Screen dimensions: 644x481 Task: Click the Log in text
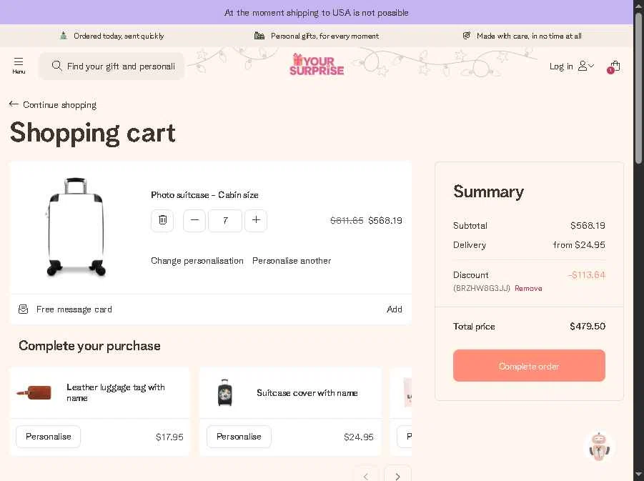tap(561, 66)
